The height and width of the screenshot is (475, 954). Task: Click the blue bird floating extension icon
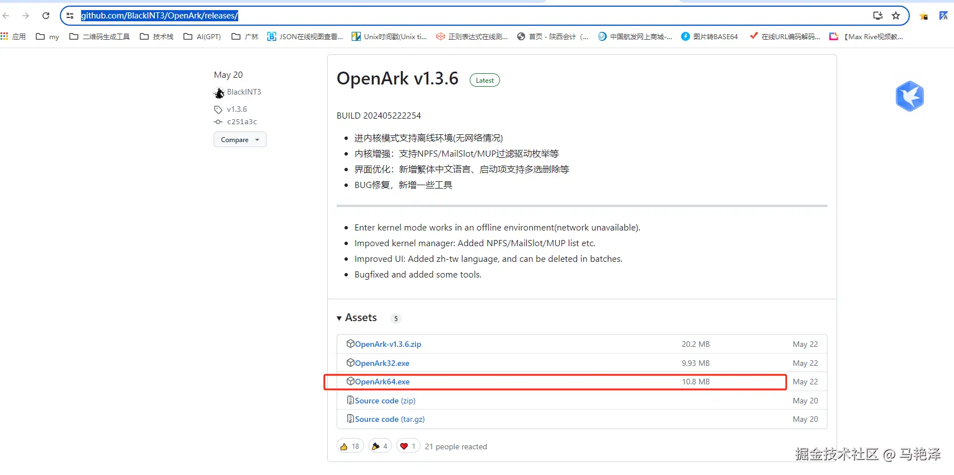910,96
